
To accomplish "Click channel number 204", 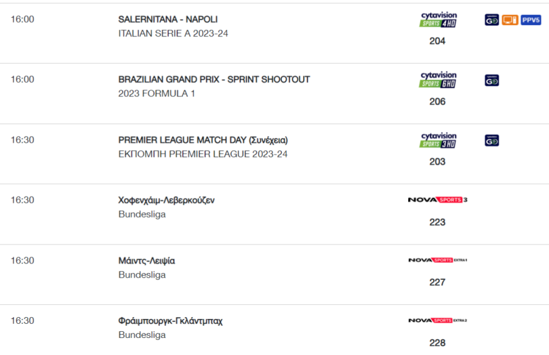I will [x=437, y=41].
